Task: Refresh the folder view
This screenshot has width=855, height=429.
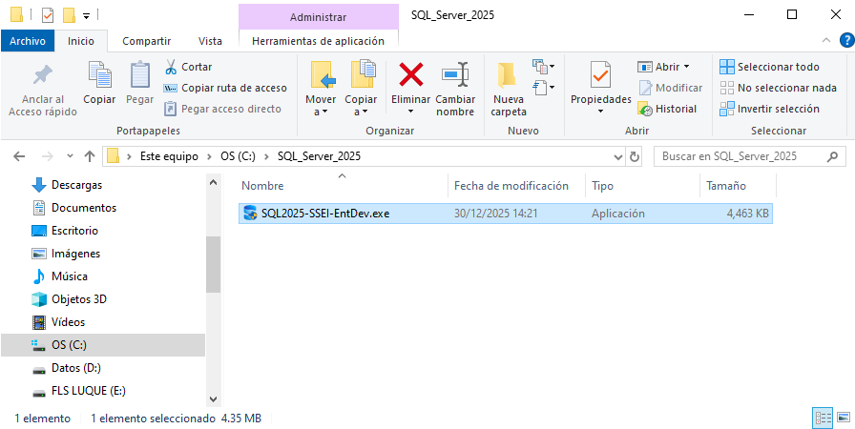Action: click(634, 156)
